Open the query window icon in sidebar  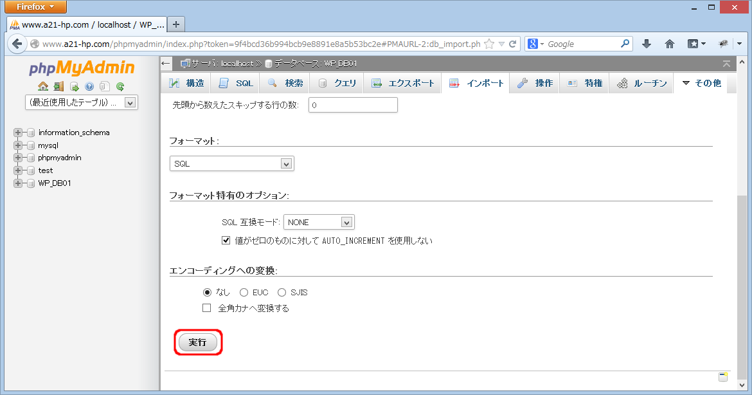click(74, 86)
